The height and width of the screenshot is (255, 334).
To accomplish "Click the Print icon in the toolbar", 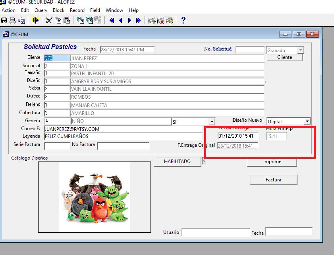I will 13,20.
